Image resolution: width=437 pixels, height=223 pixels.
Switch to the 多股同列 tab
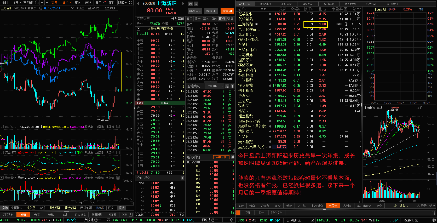point(392,4)
